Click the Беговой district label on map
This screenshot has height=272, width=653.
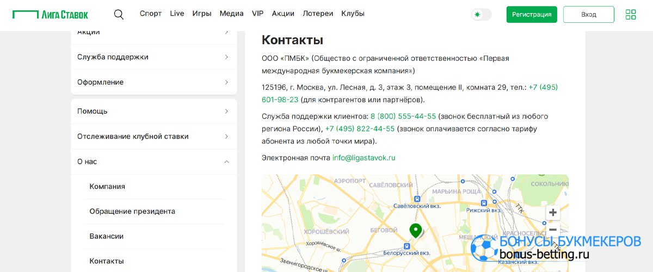coord(383,230)
